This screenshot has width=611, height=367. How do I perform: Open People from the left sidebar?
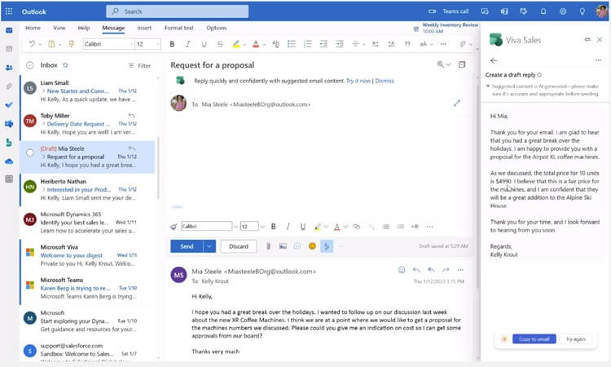tap(9, 68)
